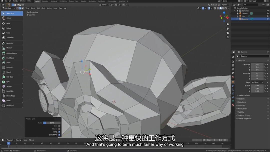Toggle the Location X lock icon
The image size is (270, 152).
(265, 64)
